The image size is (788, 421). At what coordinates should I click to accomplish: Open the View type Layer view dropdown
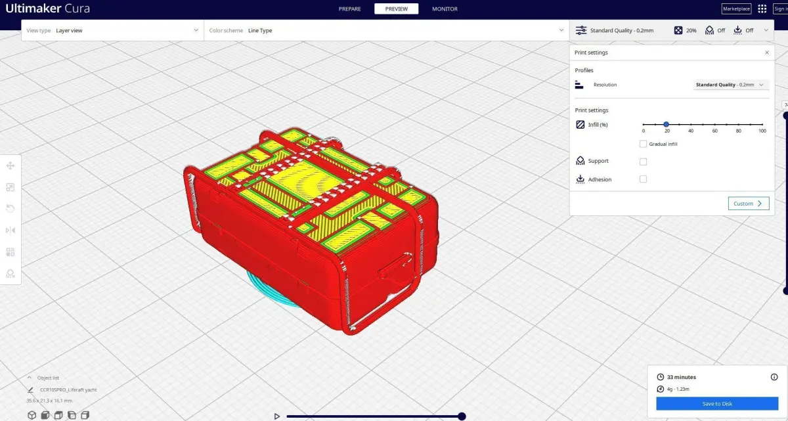(112, 30)
